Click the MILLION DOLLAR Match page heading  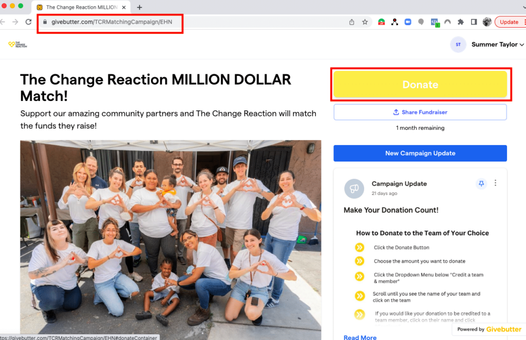156,88
